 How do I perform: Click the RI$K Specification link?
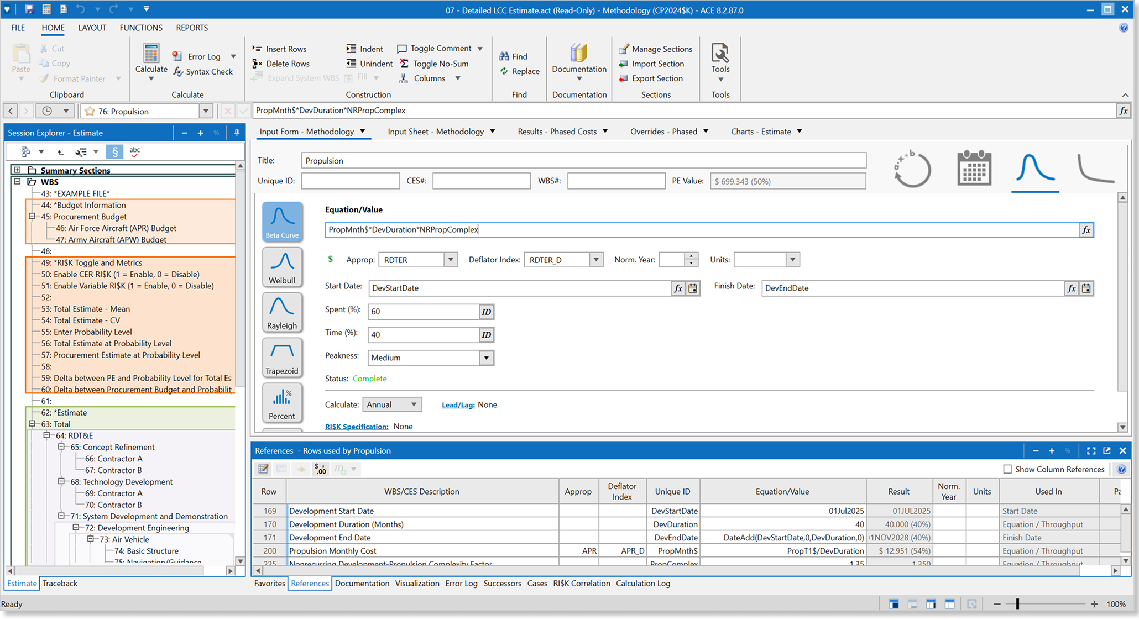click(x=356, y=426)
